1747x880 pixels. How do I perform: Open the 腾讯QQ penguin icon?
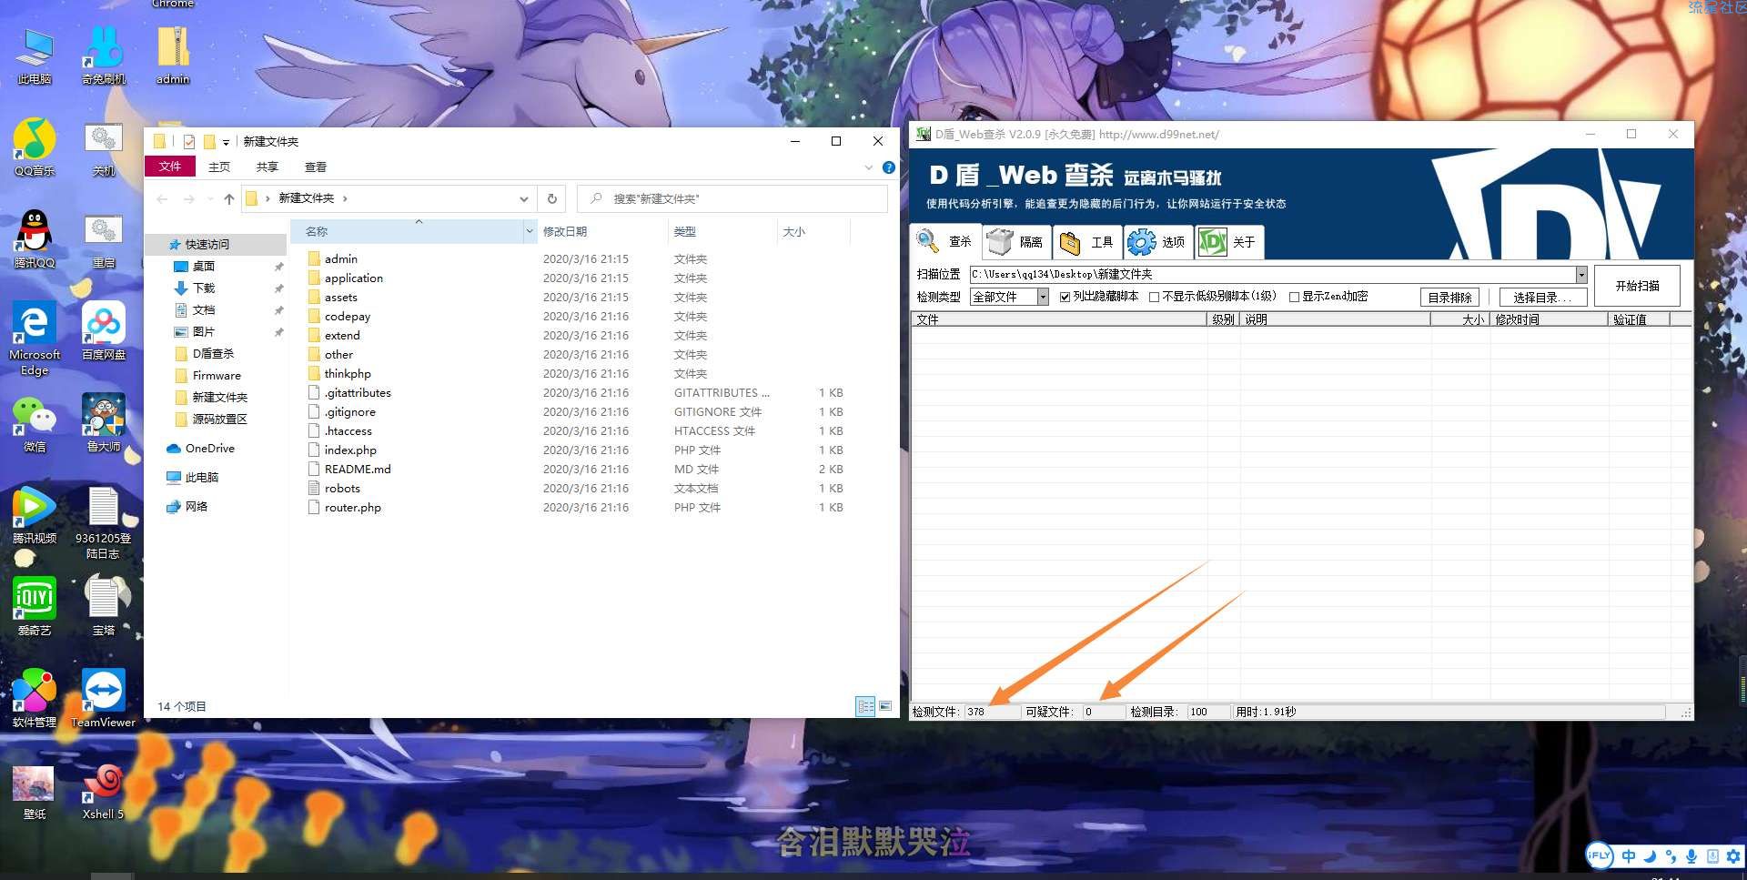[x=35, y=238]
